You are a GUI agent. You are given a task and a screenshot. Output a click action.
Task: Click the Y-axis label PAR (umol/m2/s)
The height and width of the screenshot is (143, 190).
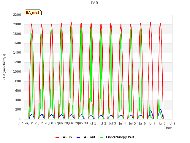click(4, 67)
